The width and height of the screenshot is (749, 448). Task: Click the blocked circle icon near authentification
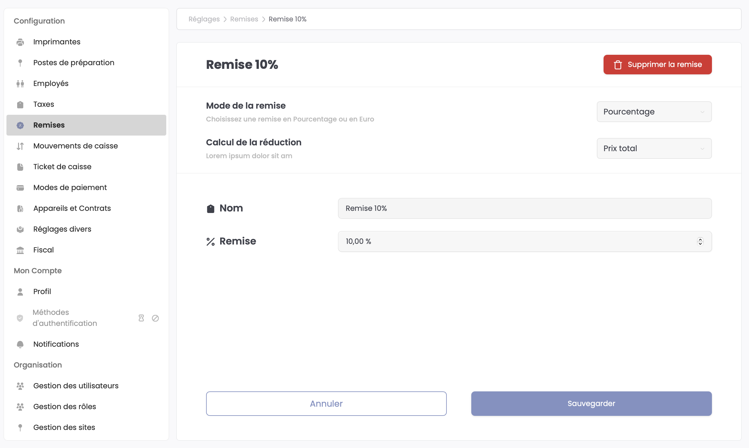(155, 318)
